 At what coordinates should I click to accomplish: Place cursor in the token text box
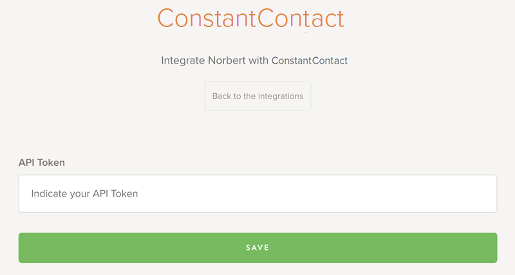pyautogui.click(x=257, y=193)
